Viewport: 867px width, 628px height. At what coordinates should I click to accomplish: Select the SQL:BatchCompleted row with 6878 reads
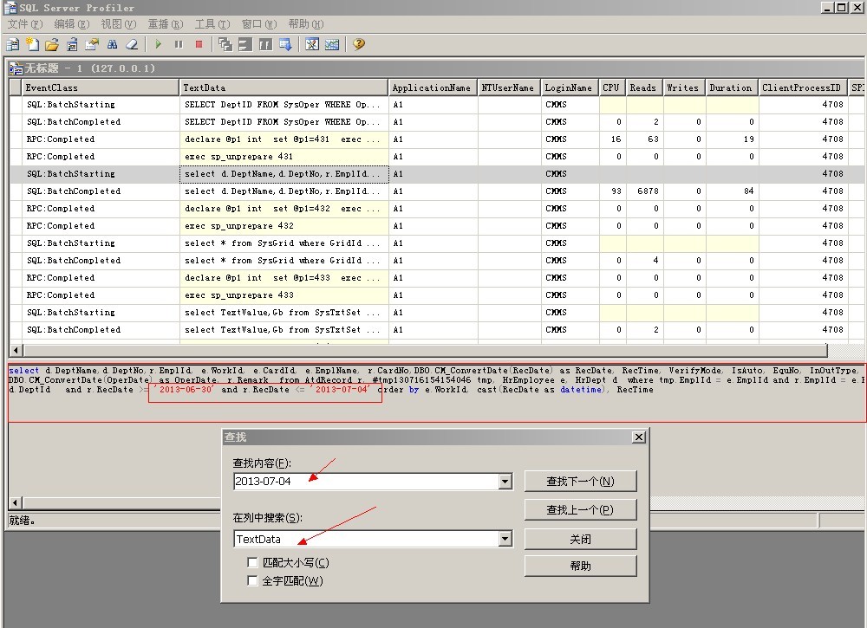74,191
